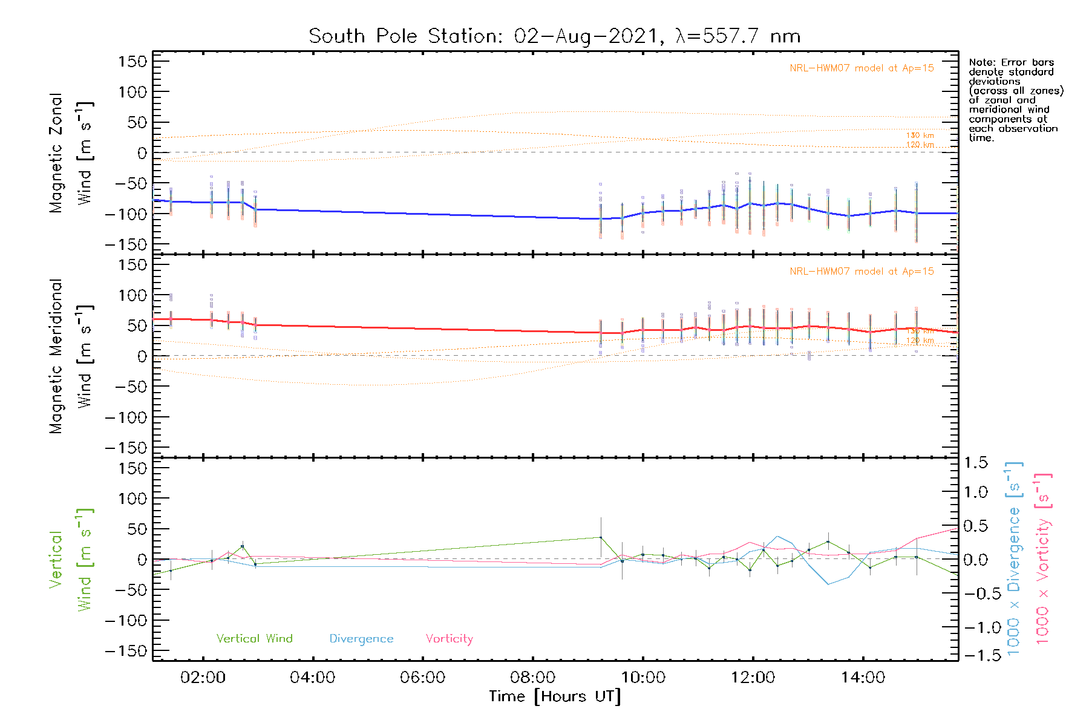Click the 04:00 time axis label
Viewport: 1089px width, 726px height.
click(x=312, y=678)
